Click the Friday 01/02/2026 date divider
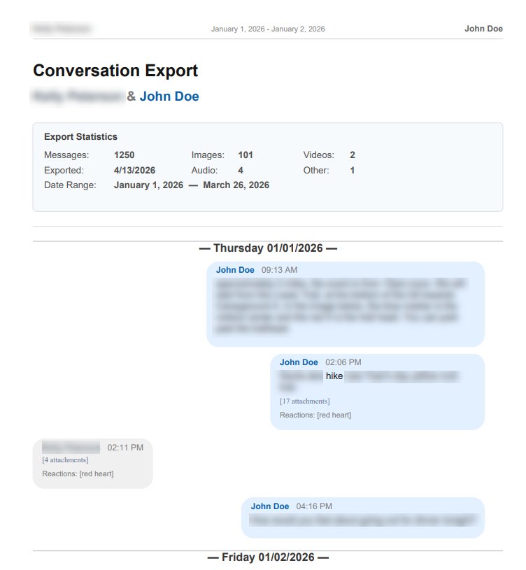Viewport: 526px width, 570px height. click(268, 557)
